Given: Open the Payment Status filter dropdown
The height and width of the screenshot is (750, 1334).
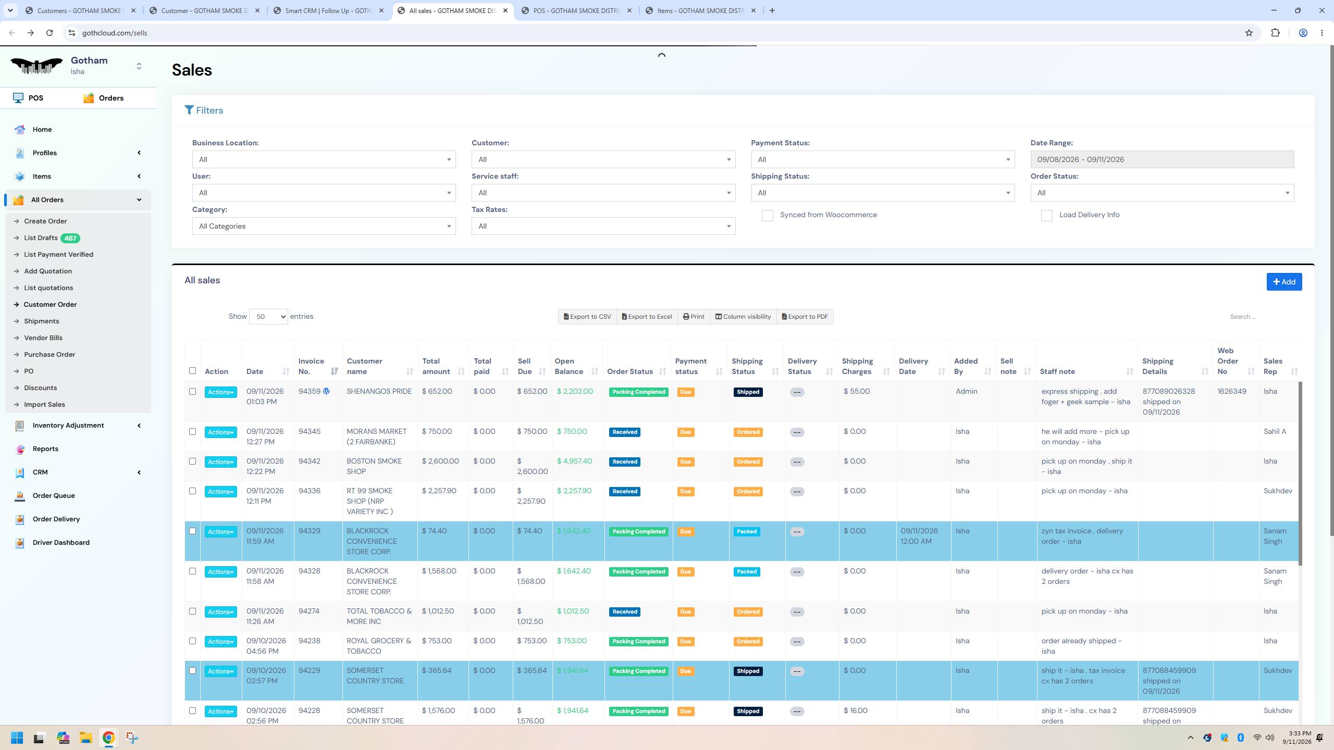Looking at the screenshot, I should (x=883, y=159).
